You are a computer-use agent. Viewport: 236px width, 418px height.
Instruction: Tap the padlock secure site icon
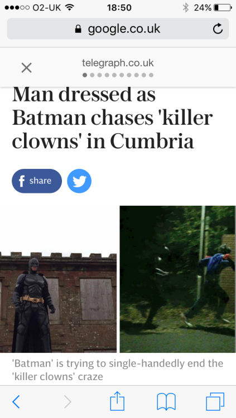tap(78, 29)
